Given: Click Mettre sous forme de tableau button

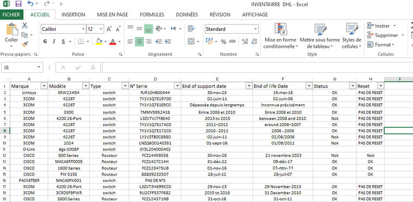Looking at the screenshot, I should tap(320, 36).
